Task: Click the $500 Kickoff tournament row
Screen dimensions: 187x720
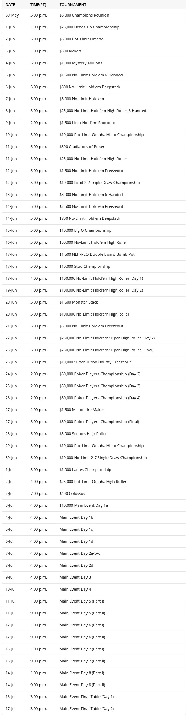Action: (x=94, y=51)
